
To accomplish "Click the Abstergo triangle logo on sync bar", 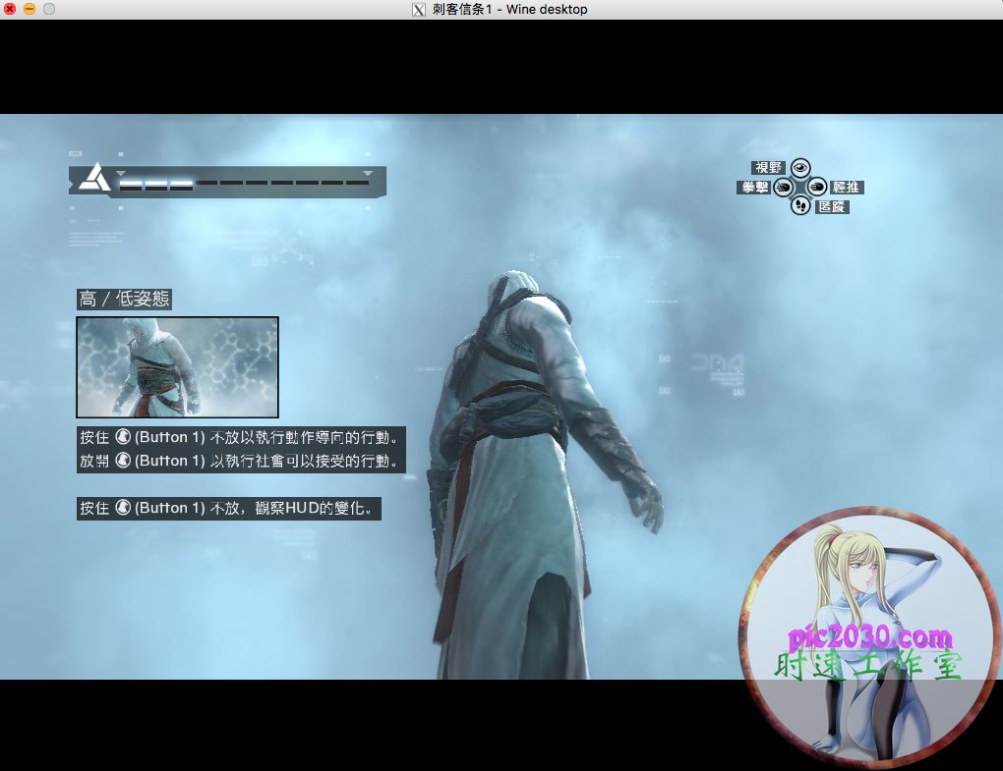I will tap(94, 178).
